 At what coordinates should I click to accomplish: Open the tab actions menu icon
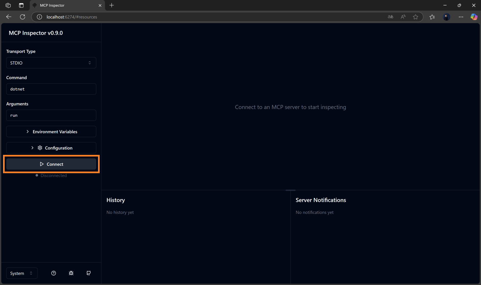(21, 5)
